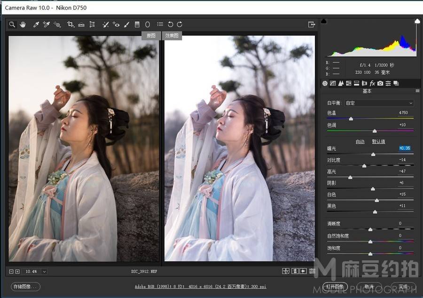Click the 10.4% zoom level field
The height and width of the screenshot is (298, 423).
click(x=31, y=272)
